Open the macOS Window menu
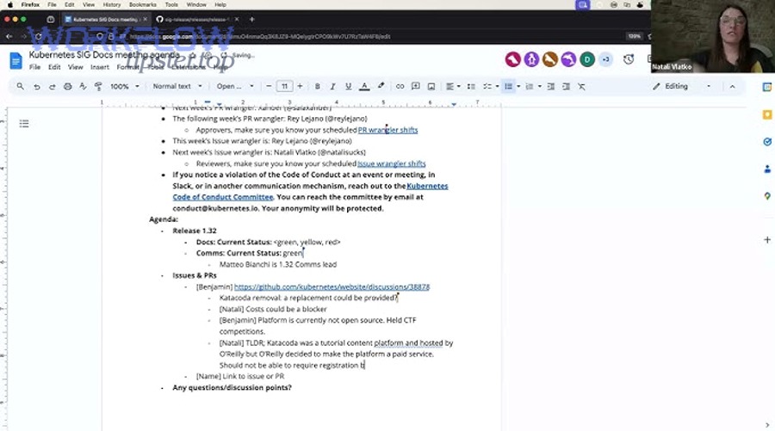 (196, 4)
